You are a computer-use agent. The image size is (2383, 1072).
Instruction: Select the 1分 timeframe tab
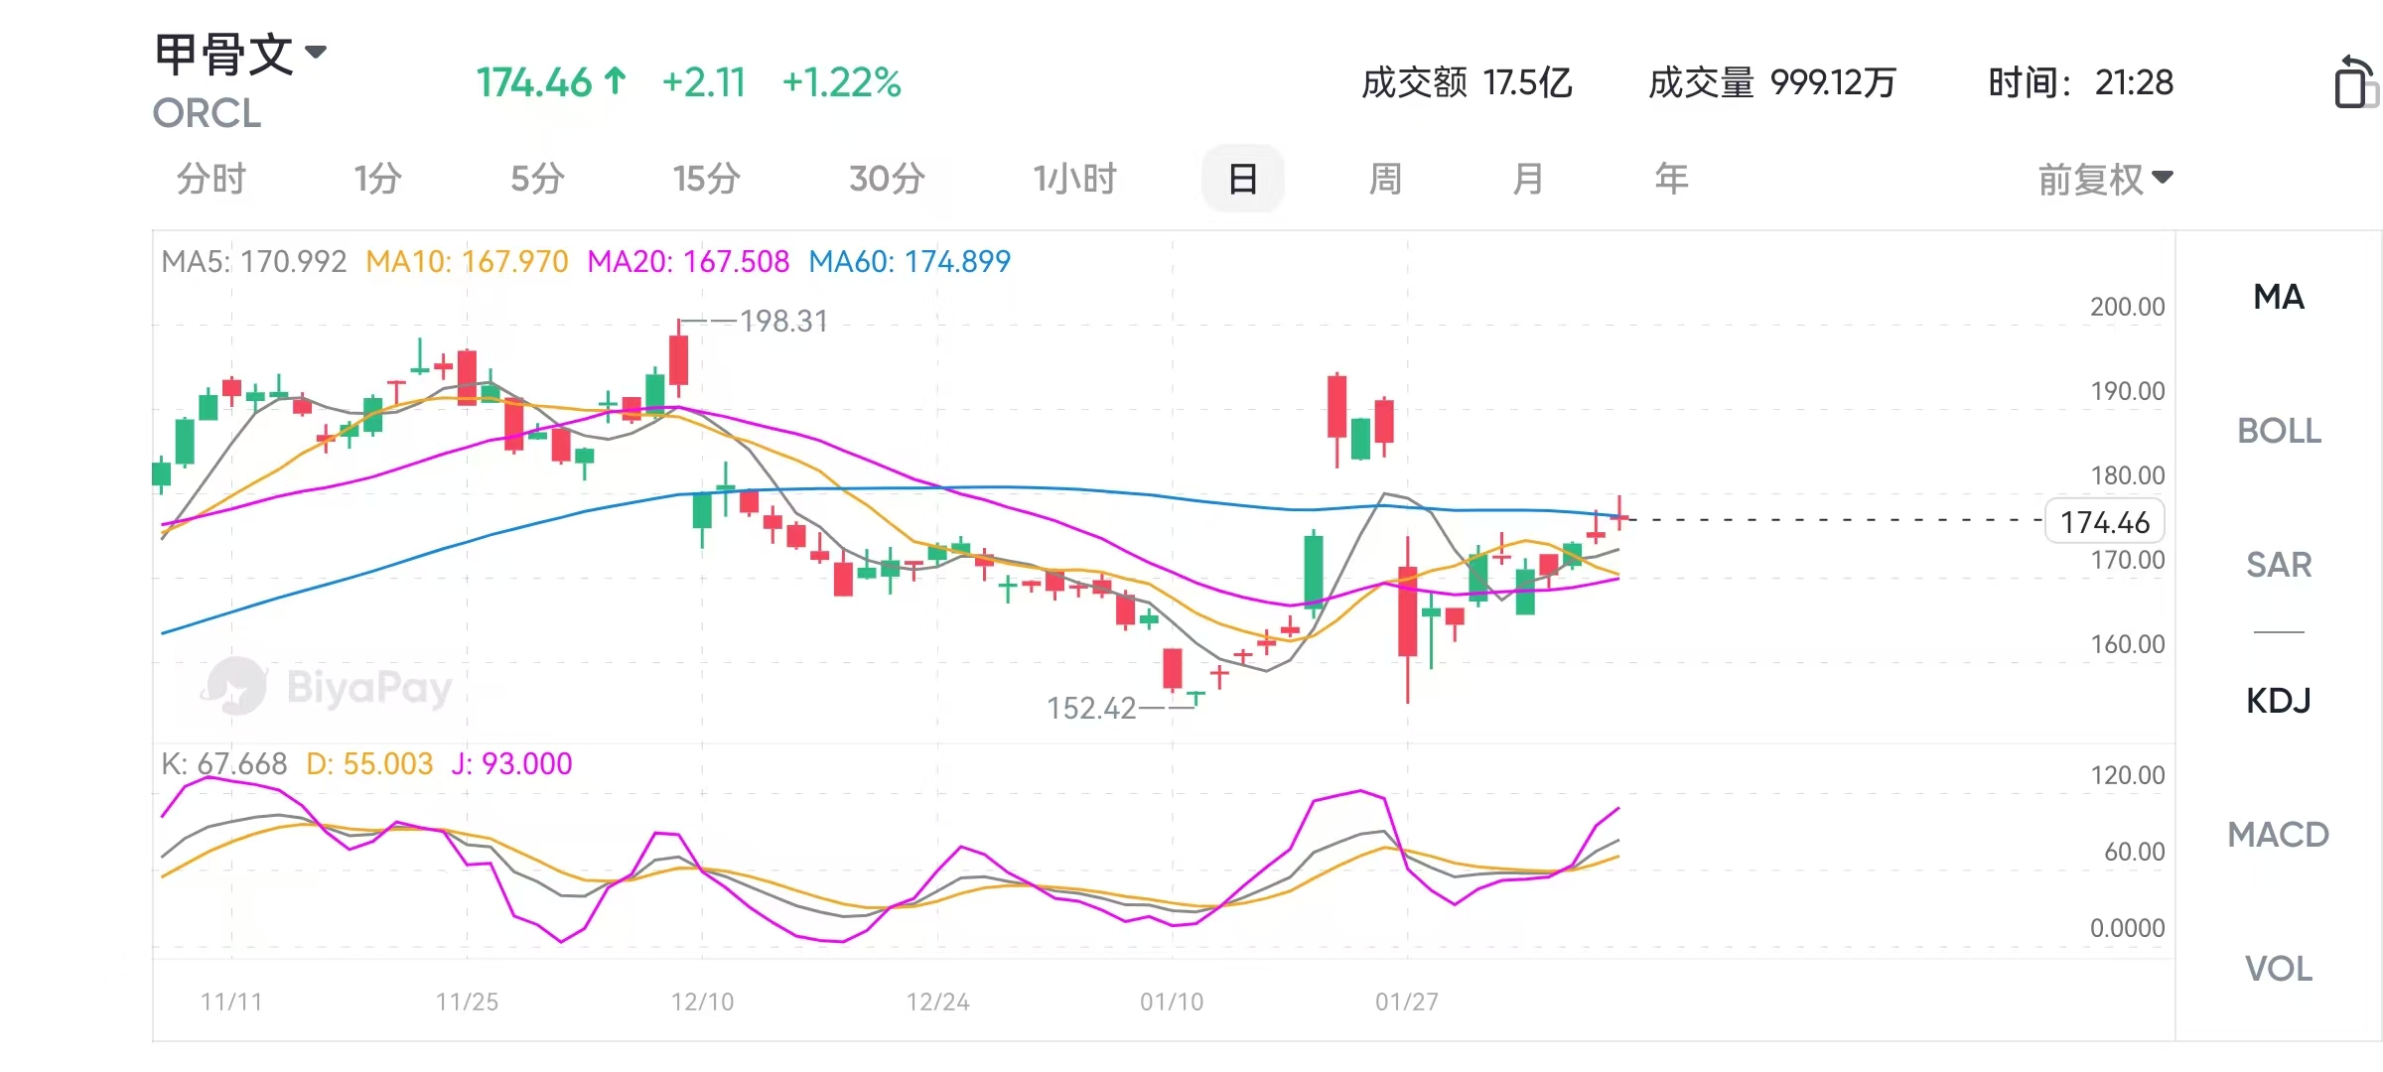pos(377,180)
